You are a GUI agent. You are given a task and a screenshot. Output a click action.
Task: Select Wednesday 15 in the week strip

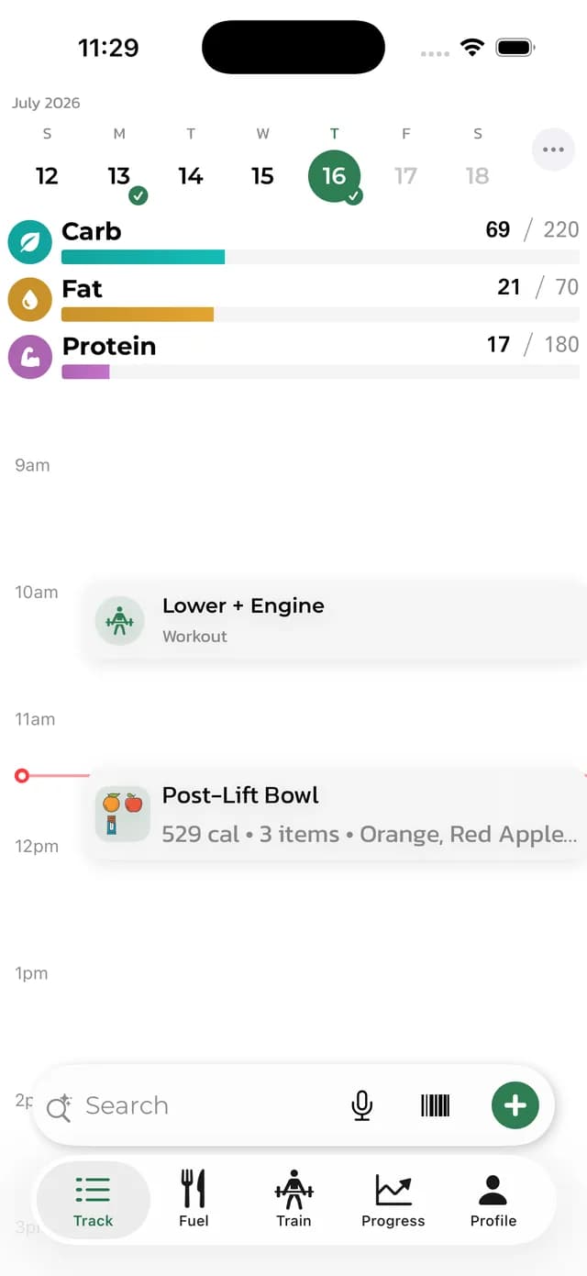click(262, 176)
